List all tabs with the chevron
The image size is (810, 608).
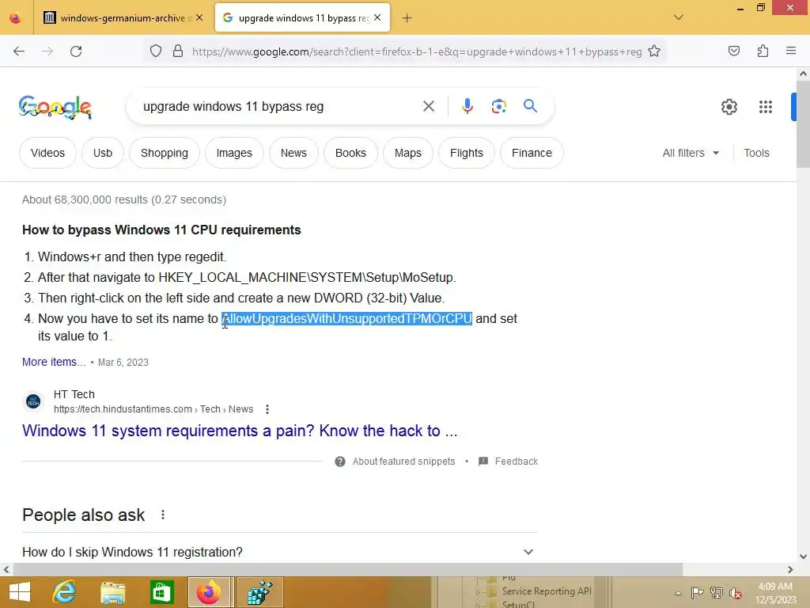click(x=679, y=17)
